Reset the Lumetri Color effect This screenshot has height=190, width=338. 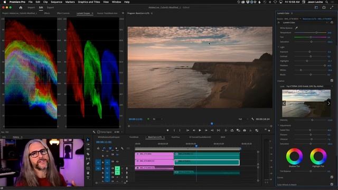click(332, 22)
